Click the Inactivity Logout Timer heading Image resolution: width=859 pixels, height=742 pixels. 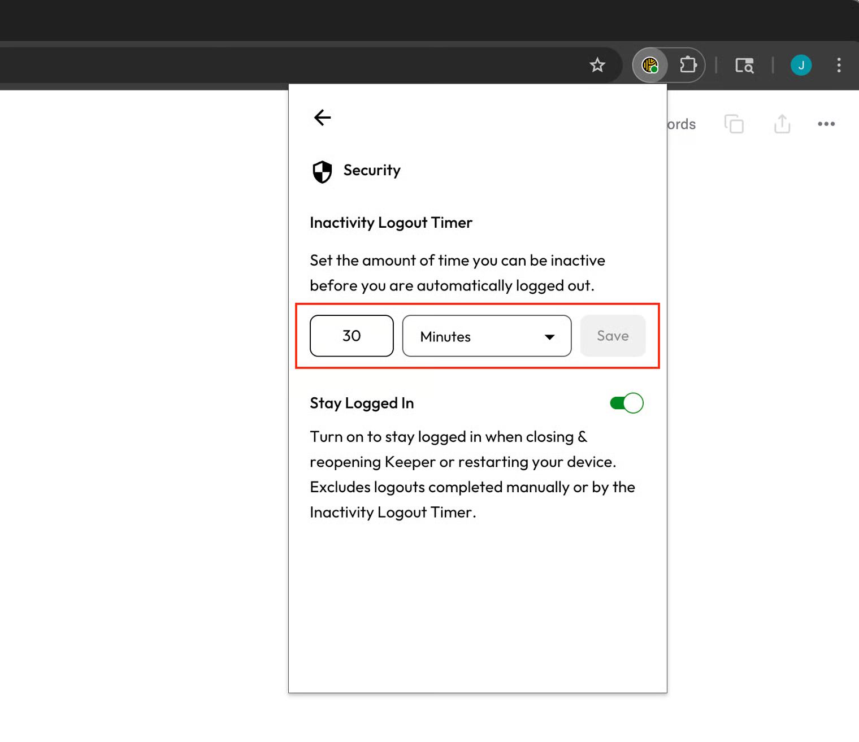click(391, 223)
